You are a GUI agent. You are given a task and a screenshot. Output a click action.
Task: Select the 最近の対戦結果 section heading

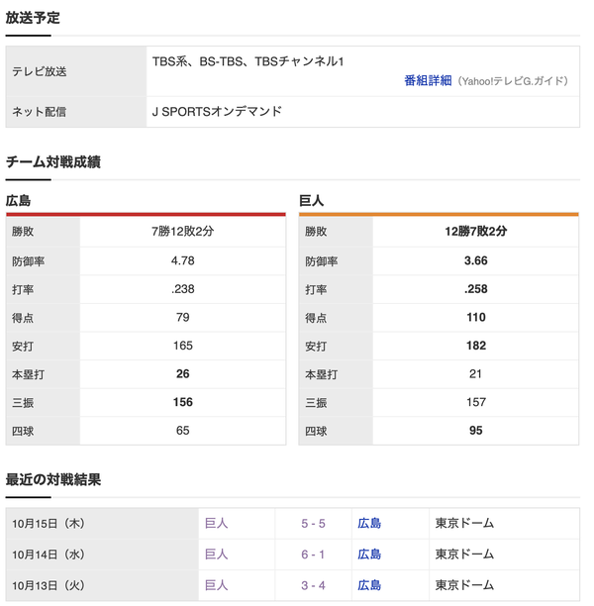[x=52, y=479]
